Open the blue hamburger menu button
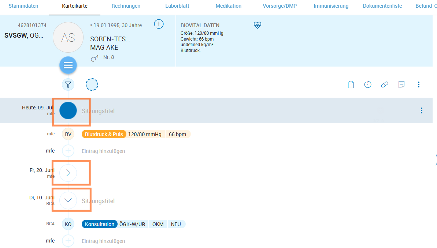Viewport: 437px width, 248px height. (68, 65)
